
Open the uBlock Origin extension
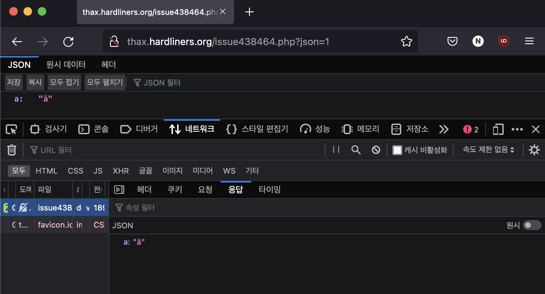click(x=504, y=41)
